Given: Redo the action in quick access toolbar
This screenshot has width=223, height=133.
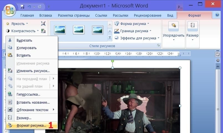Looking at the screenshot, I should pos(40,7).
